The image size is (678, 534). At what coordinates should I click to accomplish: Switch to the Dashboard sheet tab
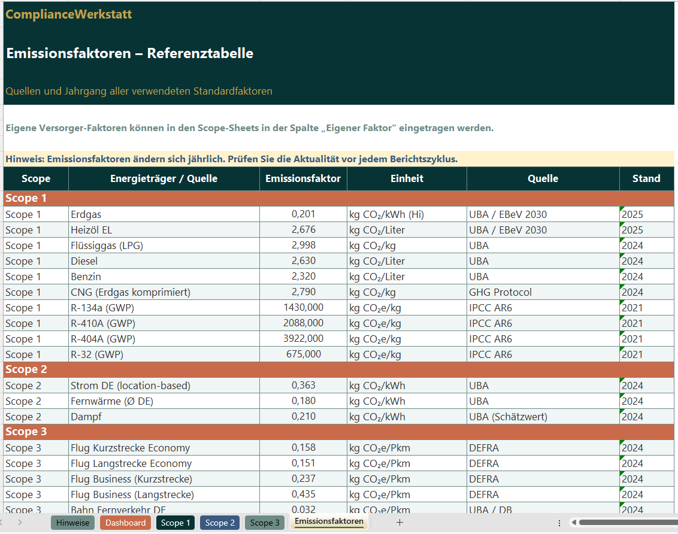(x=126, y=523)
